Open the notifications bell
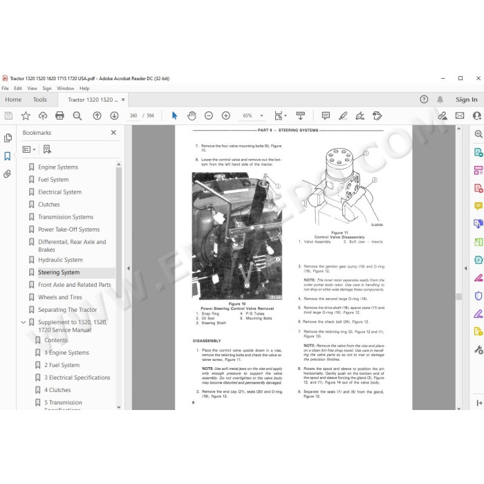The image size is (484, 484). (440, 100)
